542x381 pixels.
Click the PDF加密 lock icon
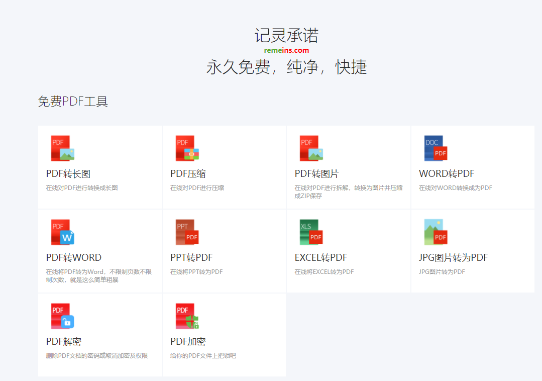(187, 316)
